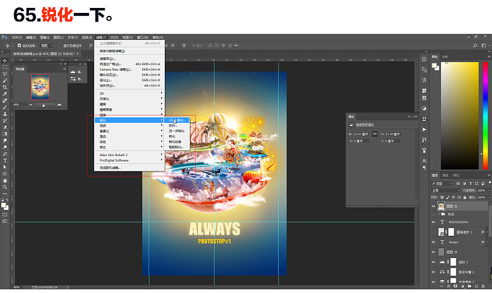The height and width of the screenshot is (293, 492).
Task: Select the Move tool in the toolbox
Action: (5, 60)
